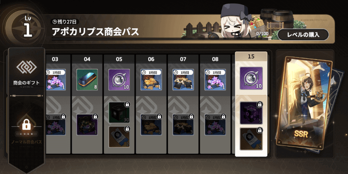The image size is (348, 174).
Task: Select the level 05 purple compass reward
Action: [x=119, y=80]
